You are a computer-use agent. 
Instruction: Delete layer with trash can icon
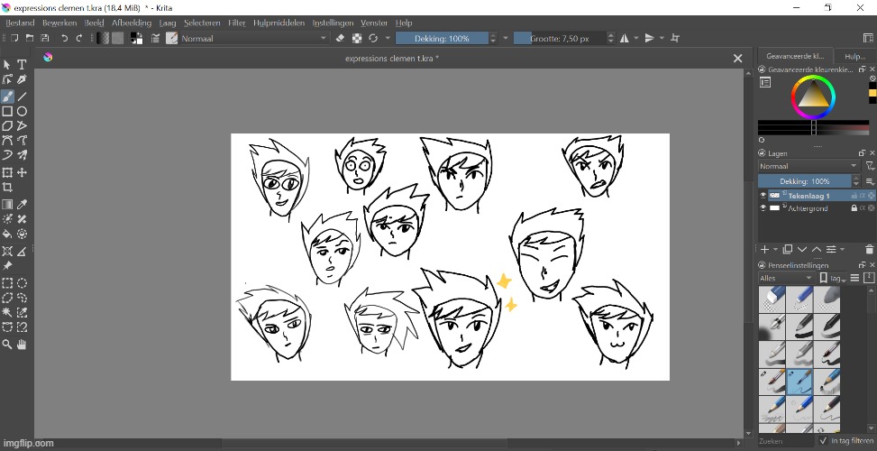(869, 250)
